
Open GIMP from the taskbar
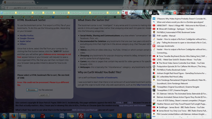(52, 116)
